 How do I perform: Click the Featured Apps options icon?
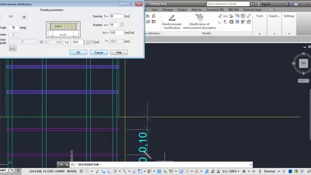[272, 10]
